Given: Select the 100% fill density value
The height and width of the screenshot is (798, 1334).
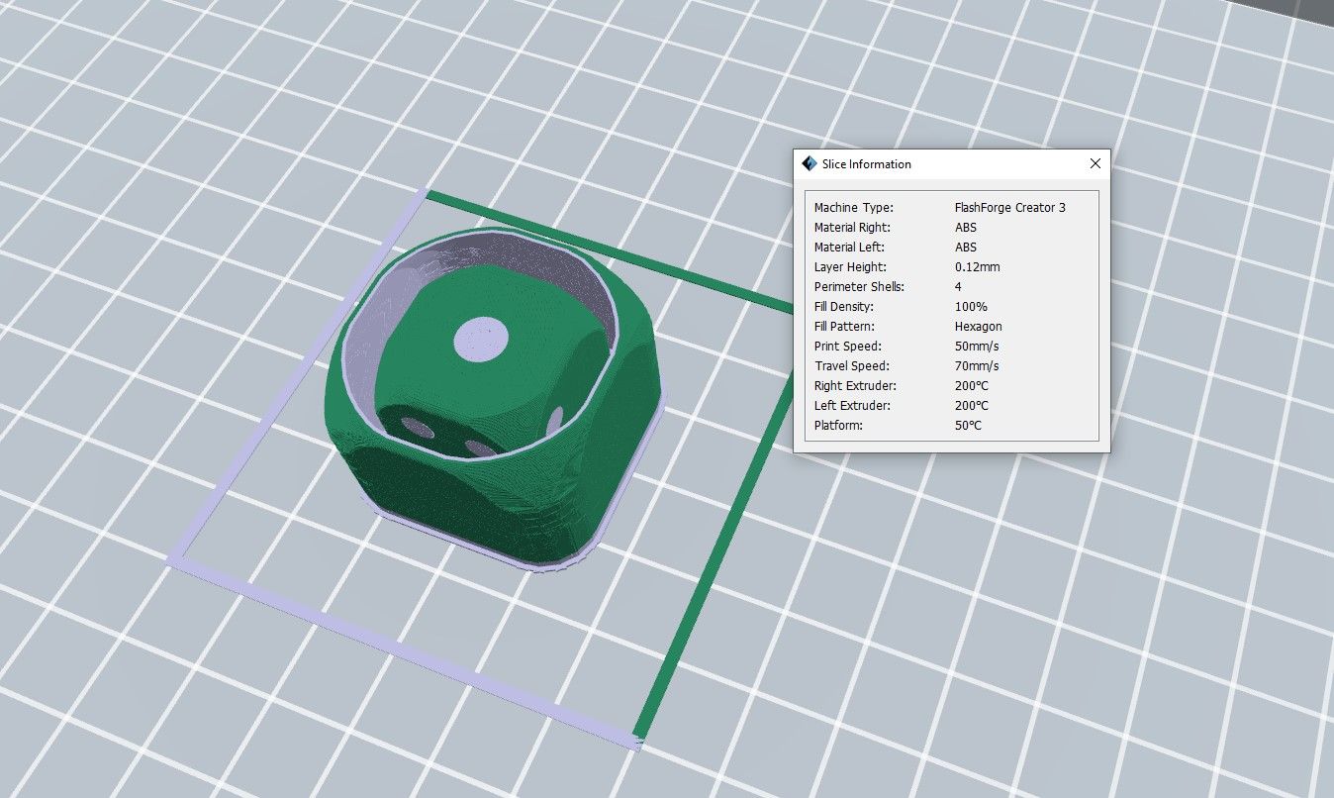Looking at the screenshot, I should click(x=970, y=307).
